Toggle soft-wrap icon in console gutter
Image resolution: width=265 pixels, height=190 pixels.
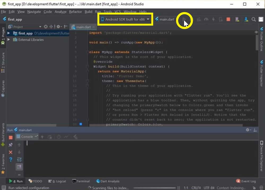pos(19,159)
